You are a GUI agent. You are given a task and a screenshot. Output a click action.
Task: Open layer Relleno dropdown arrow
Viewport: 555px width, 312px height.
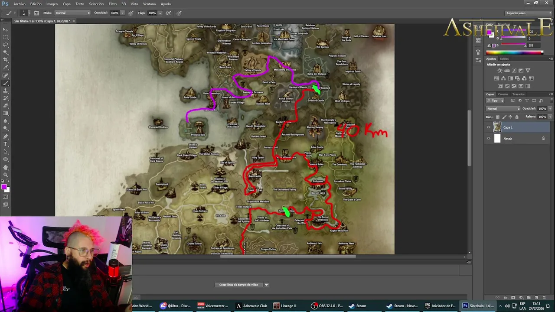click(550, 117)
